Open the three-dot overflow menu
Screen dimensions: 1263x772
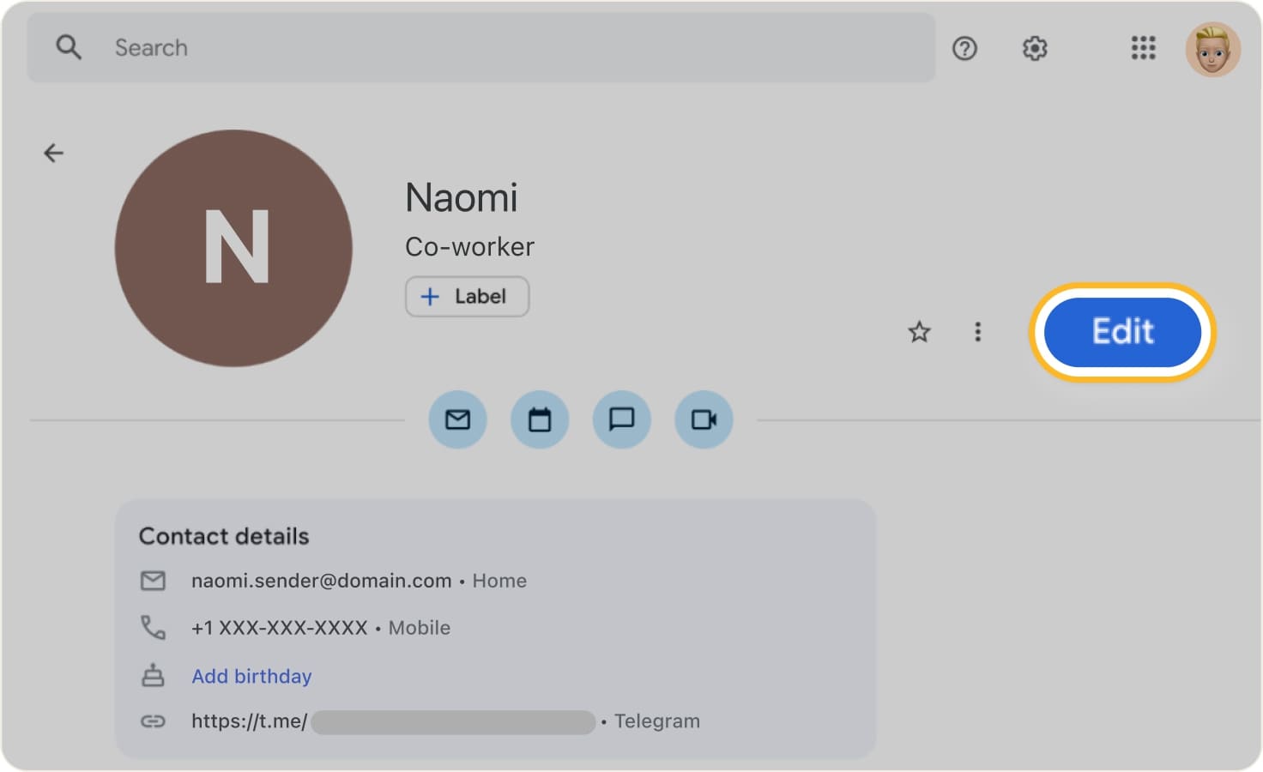pyautogui.click(x=977, y=333)
